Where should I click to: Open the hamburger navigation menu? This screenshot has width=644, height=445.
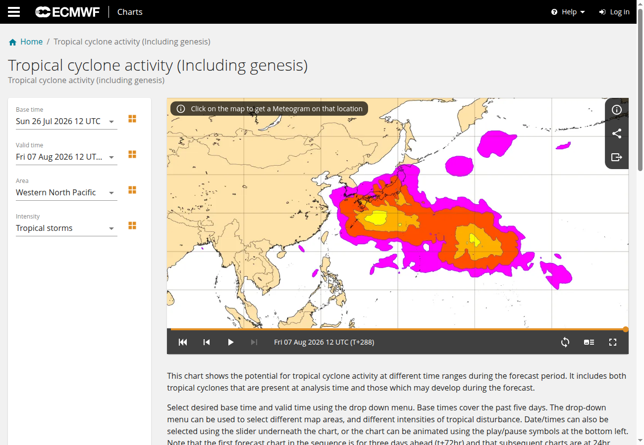point(14,12)
